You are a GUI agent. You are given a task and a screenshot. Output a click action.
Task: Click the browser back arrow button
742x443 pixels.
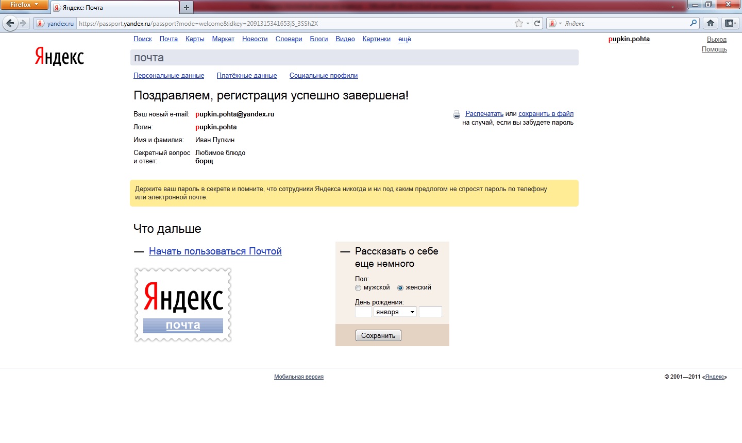click(x=10, y=23)
